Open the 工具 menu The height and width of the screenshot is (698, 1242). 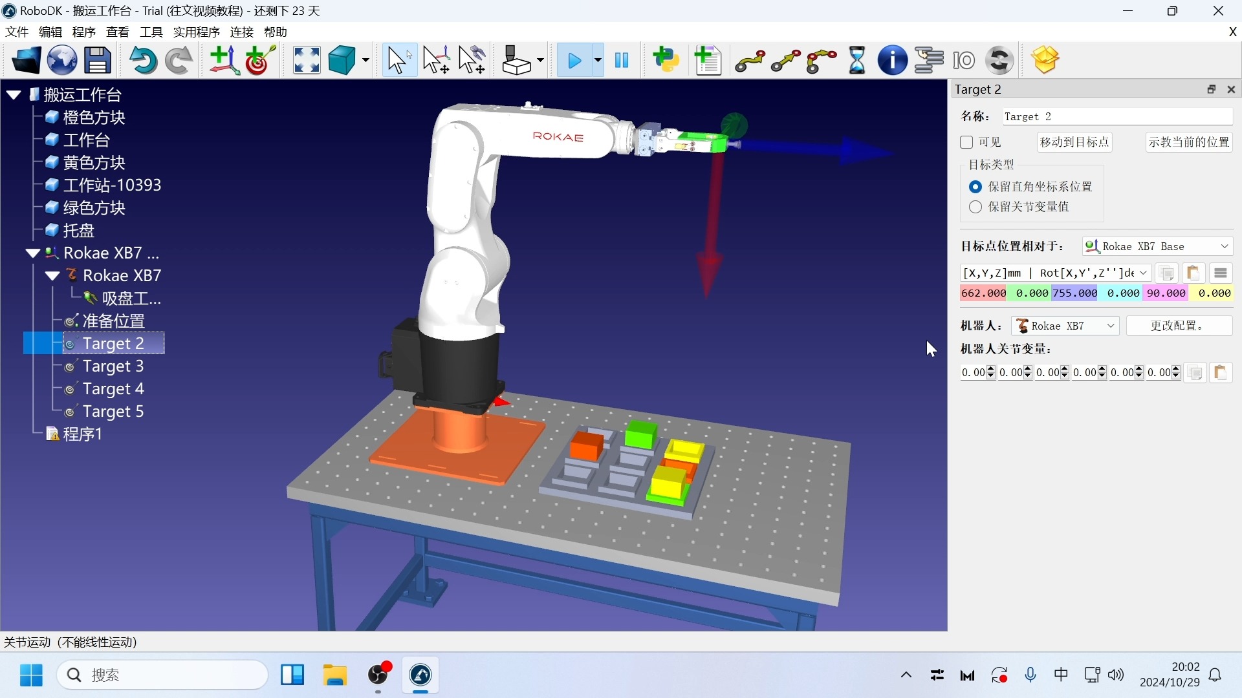coord(151,32)
